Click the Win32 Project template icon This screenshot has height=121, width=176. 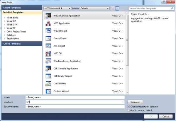coord(48,31)
